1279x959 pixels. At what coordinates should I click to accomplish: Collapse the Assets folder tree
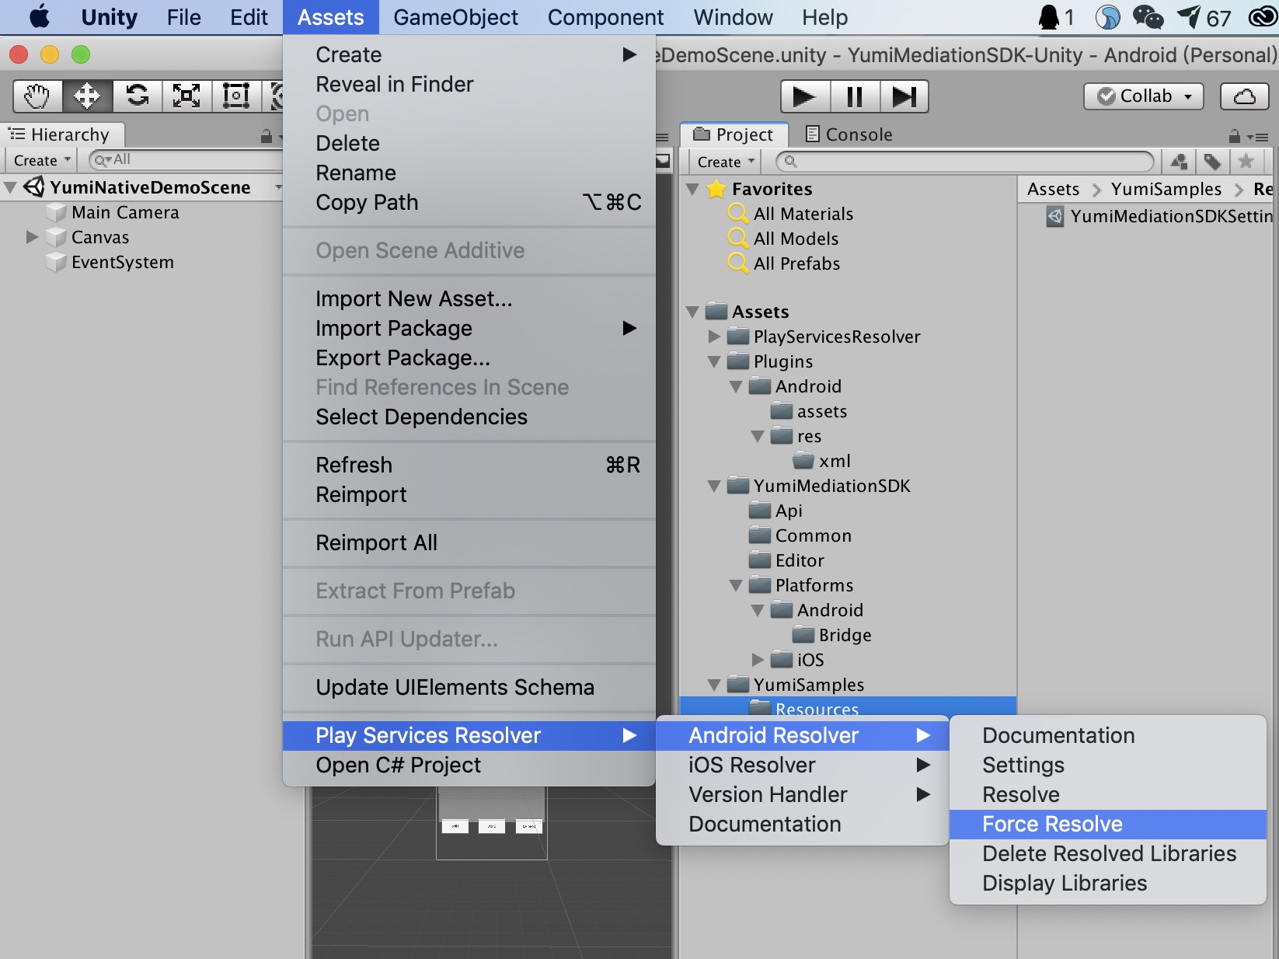click(x=693, y=312)
